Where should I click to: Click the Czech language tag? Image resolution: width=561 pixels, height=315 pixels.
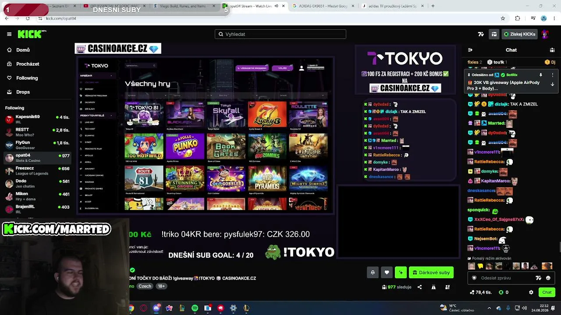[x=145, y=286]
